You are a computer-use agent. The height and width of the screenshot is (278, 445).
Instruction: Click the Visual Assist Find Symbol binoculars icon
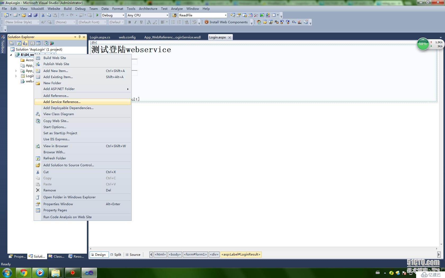(271, 22)
